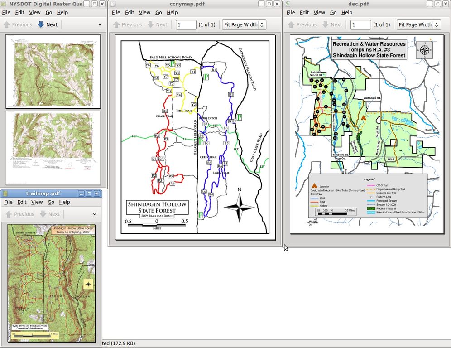Click the dec.pdf title bar document icon
The image size is (451, 348).
click(x=288, y=4)
